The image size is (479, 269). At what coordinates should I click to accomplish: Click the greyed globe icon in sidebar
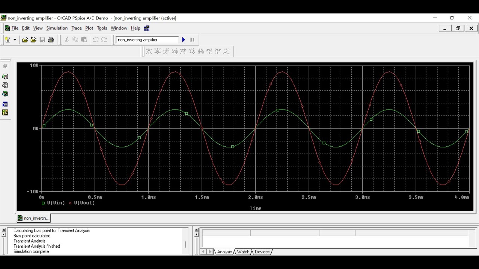(5, 66)
